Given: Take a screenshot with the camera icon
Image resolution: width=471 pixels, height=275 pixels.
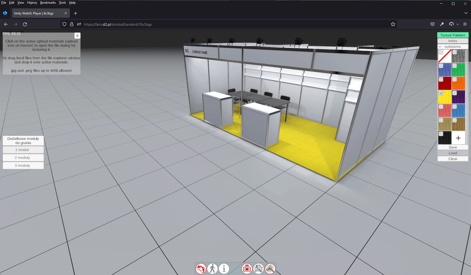Looking at the screenshot, I should (247, 269).
